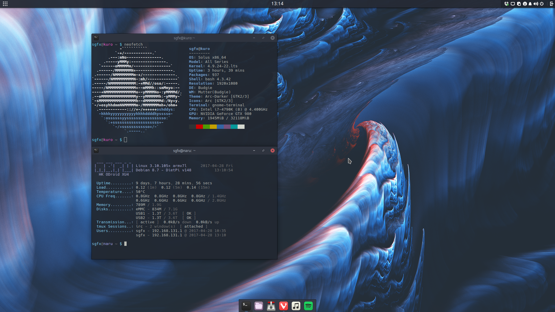Click 'Packages: 937' line

(x=204, y=75)
